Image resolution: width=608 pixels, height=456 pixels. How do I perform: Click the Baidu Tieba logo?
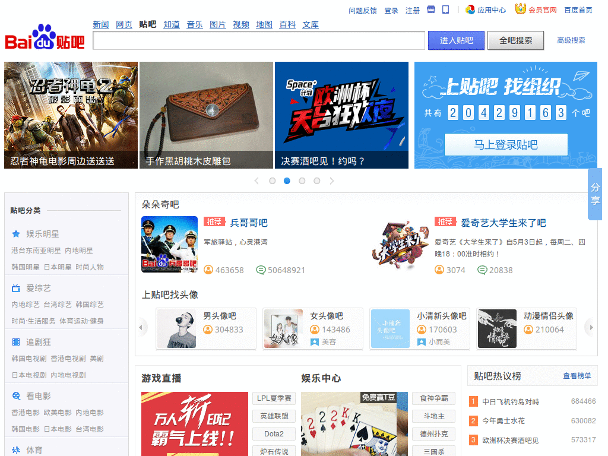point(45,37)
